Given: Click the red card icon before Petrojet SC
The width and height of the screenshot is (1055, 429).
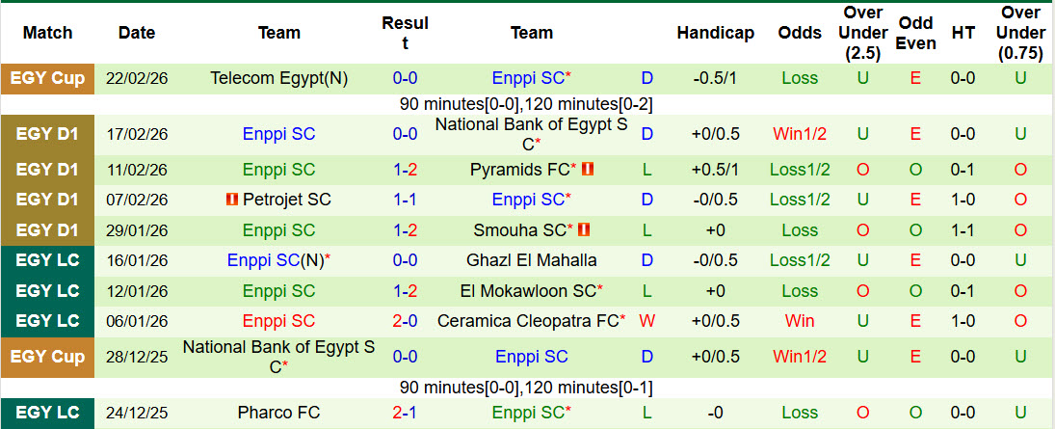Looking at the screenshot, I should tap(231, 200).
